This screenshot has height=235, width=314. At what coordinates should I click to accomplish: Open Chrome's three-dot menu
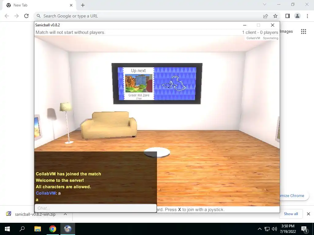click(x=307, y=16)
